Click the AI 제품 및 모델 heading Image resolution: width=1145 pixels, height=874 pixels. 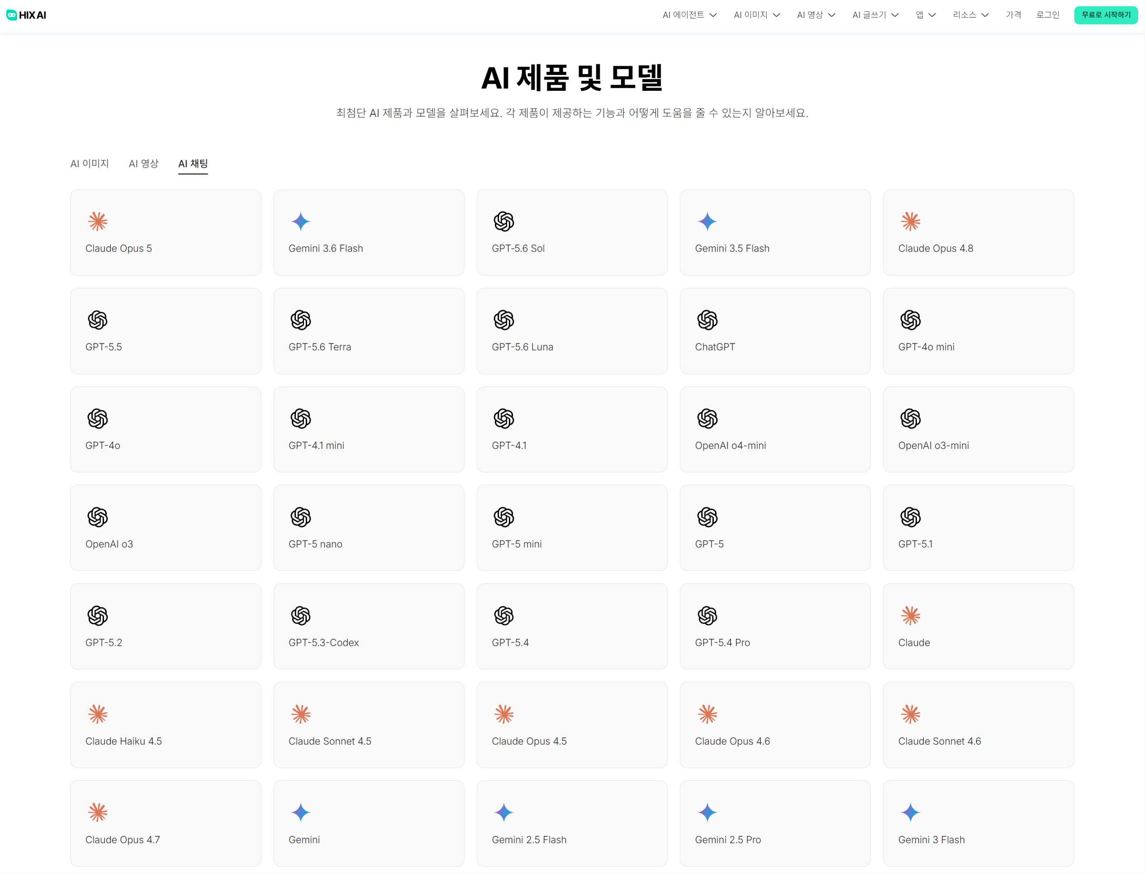(x=572, y=78)
